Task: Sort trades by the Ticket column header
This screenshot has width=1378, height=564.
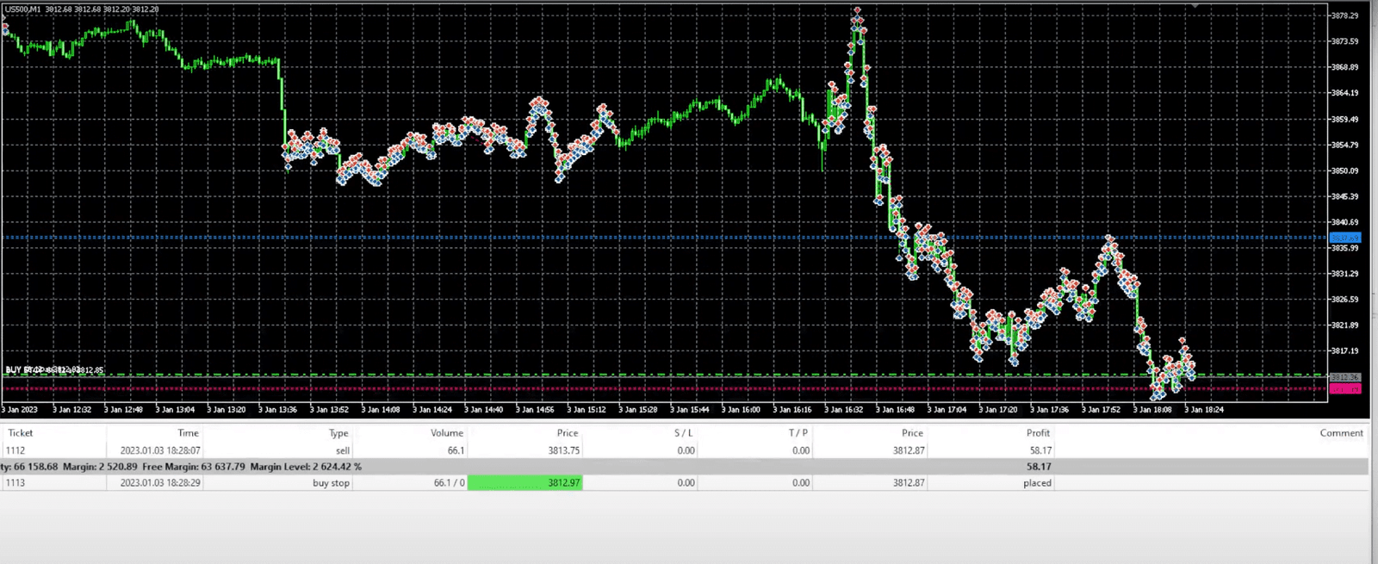Action: (x=21, y=433)
